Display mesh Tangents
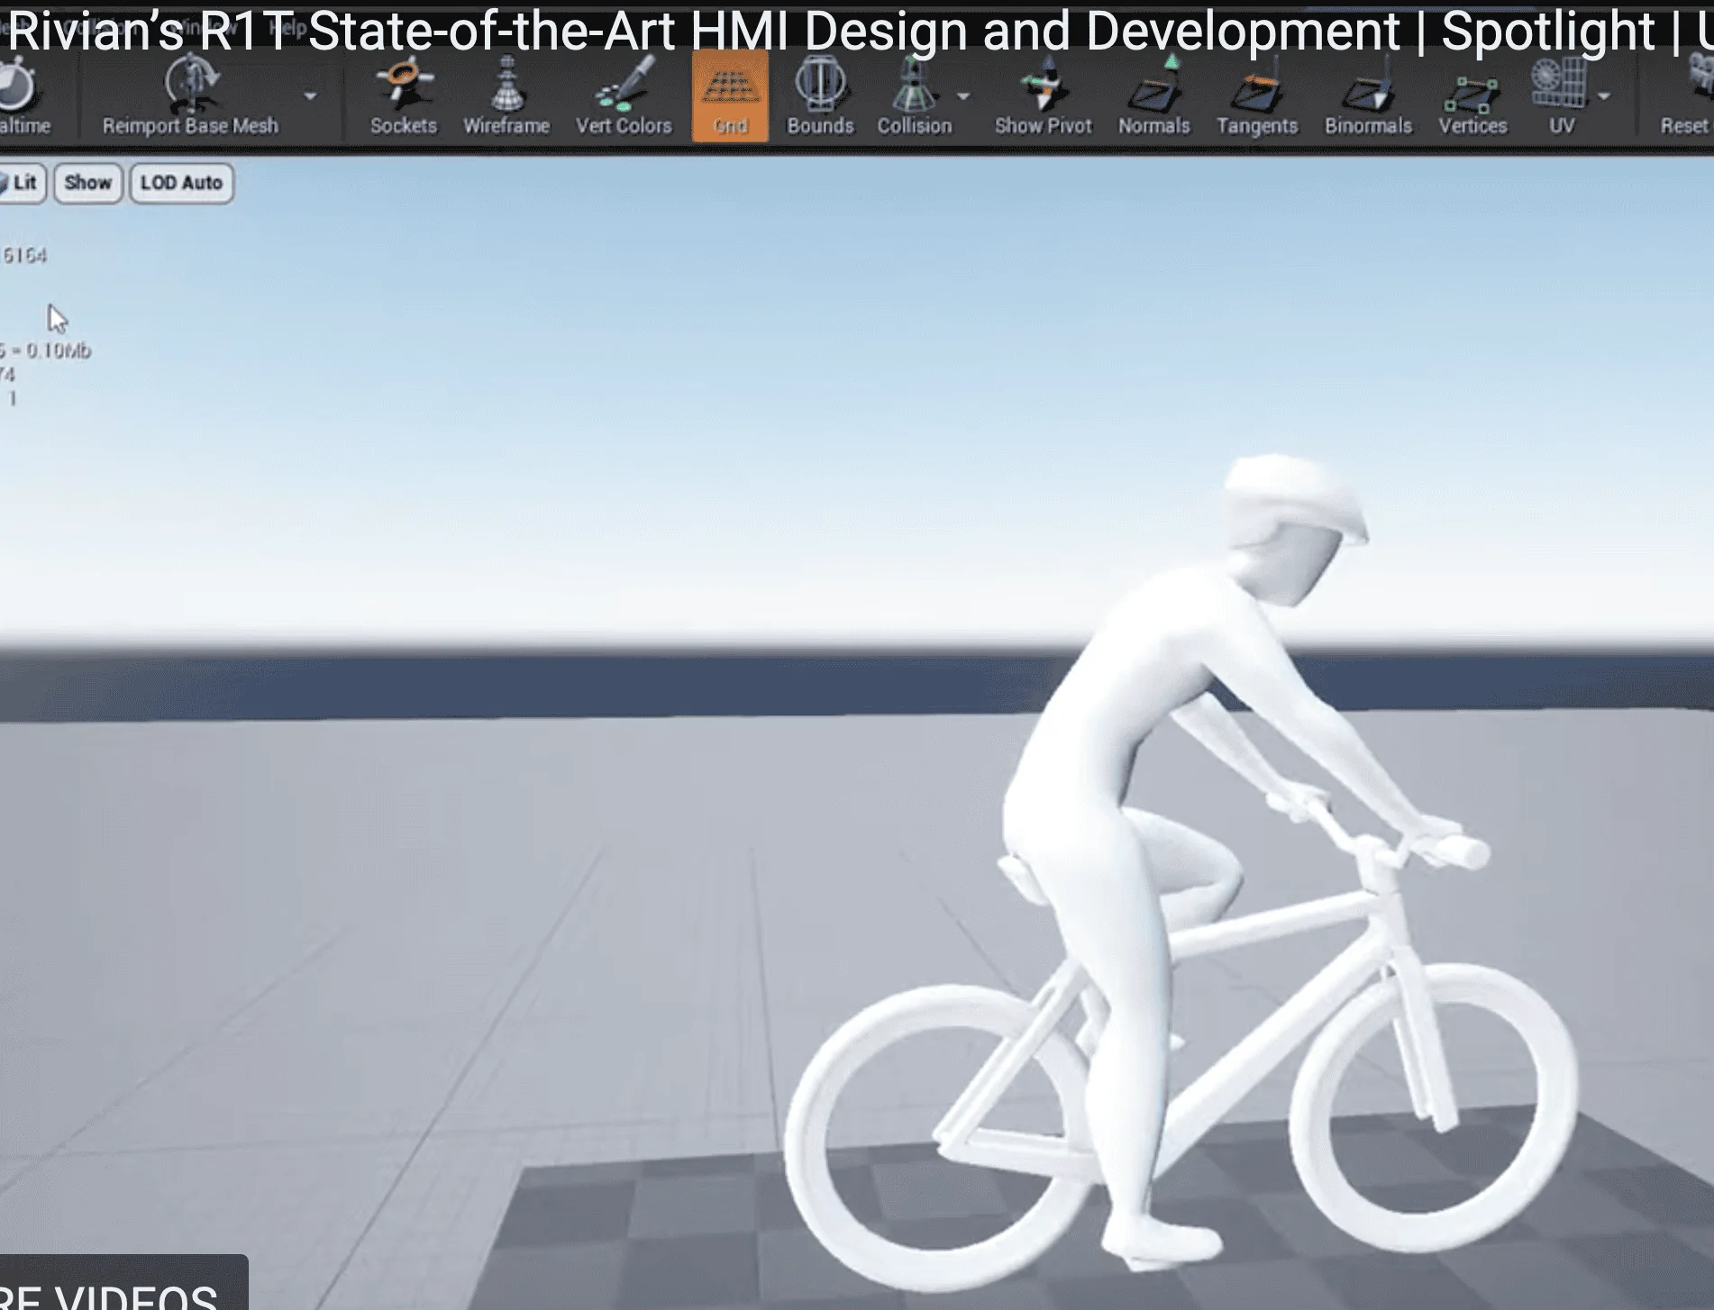Viewport: 1714px width, 1310px height. tap(1256, 96)
